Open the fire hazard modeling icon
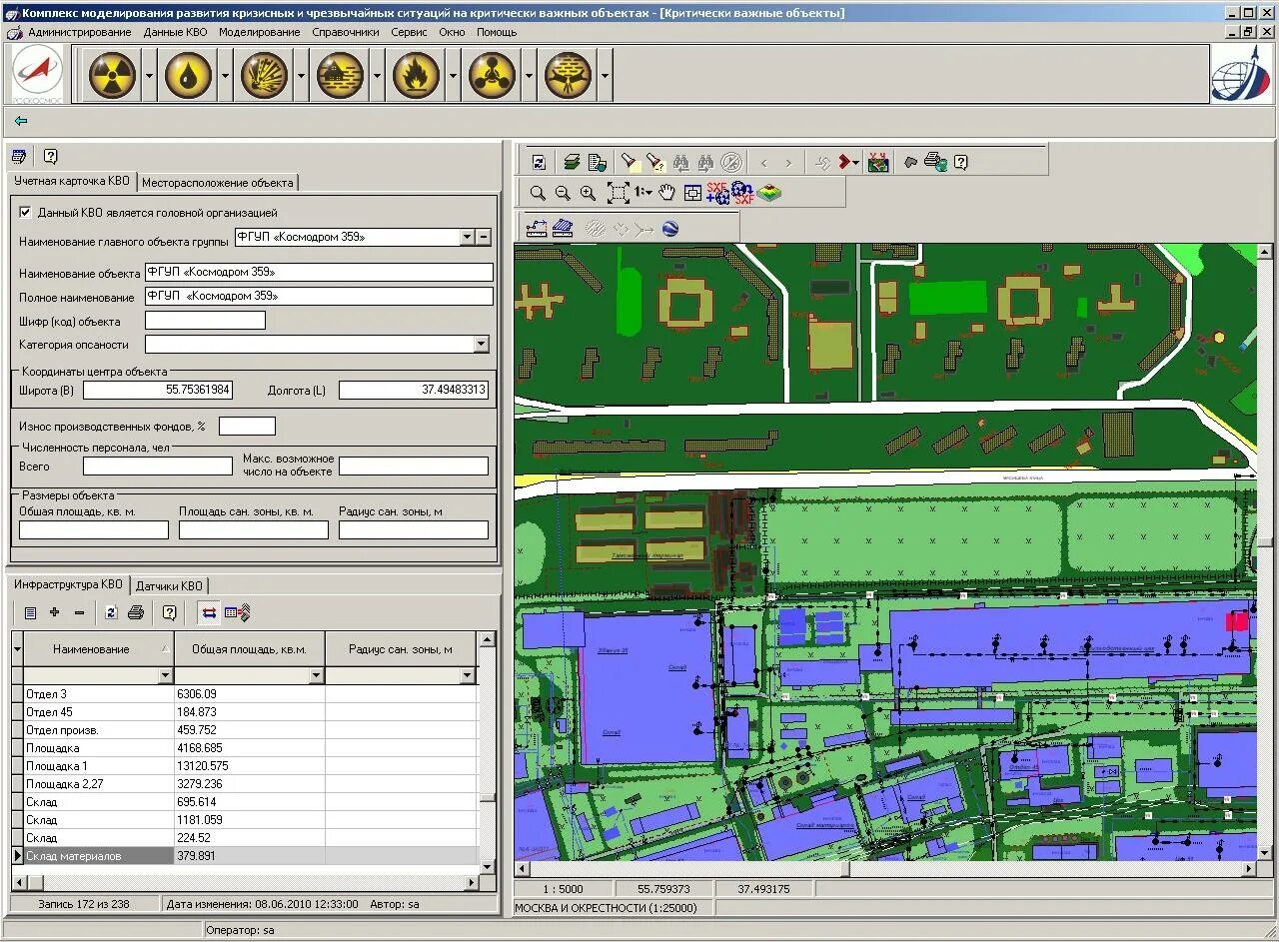Screen dimensions: 1279x942 tap(416, 75)
